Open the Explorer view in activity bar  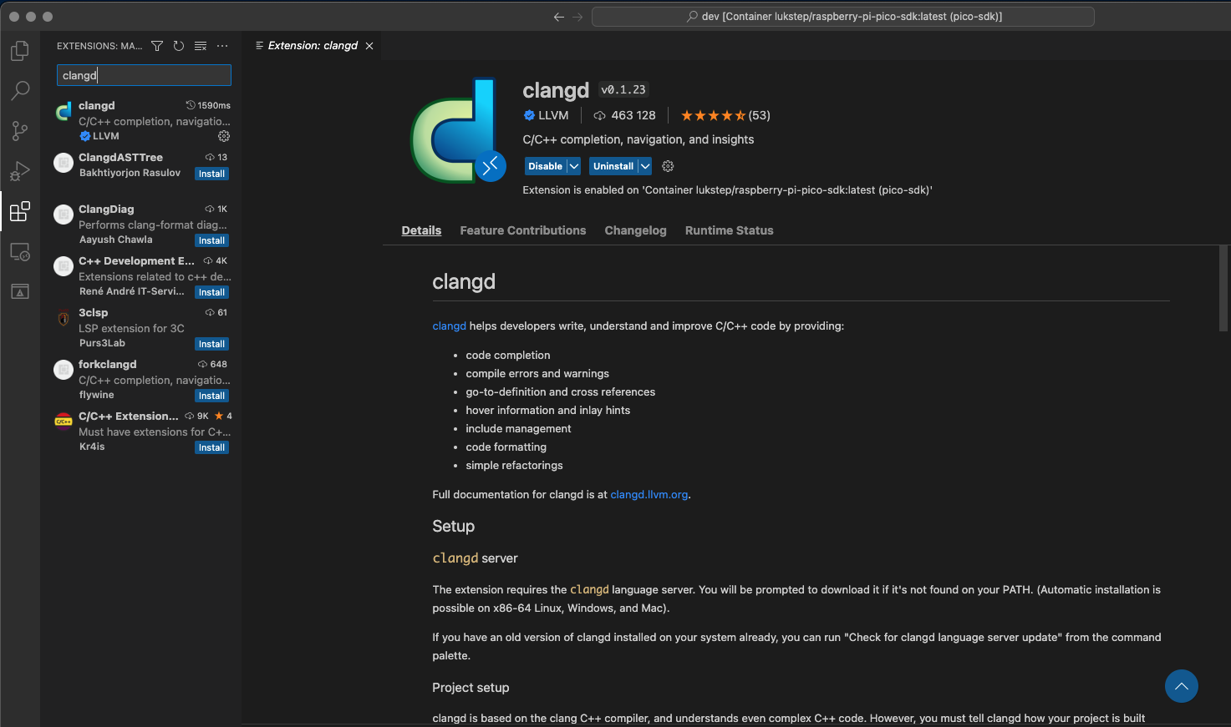point(19,51)
